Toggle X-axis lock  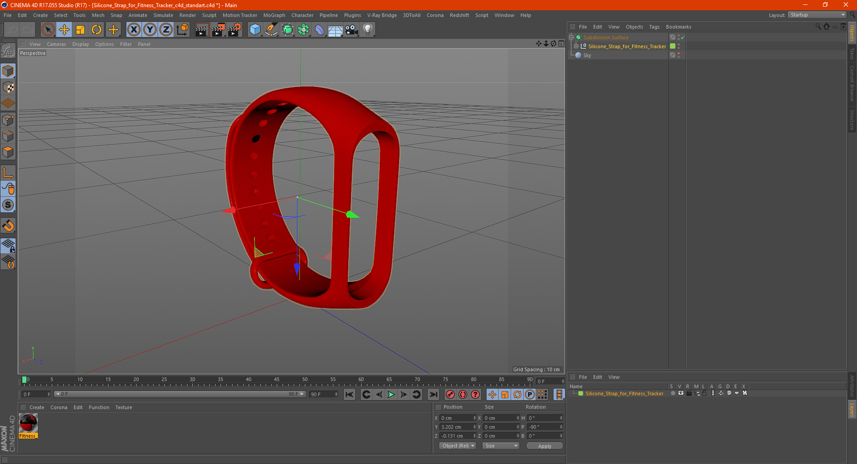[133, 30]
